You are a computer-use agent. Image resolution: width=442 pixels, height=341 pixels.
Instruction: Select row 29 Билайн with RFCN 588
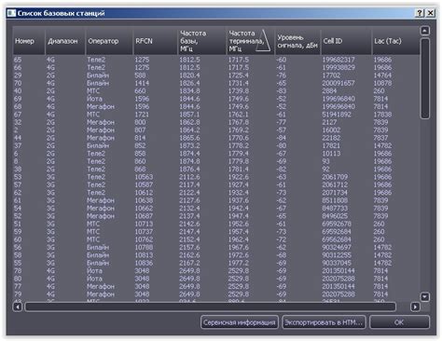216,75
